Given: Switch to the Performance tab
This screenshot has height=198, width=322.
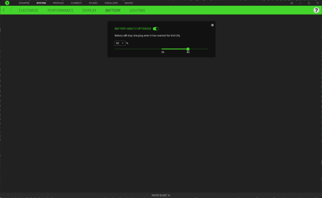Looking at the screenshot, I should (x=60, y=10).
